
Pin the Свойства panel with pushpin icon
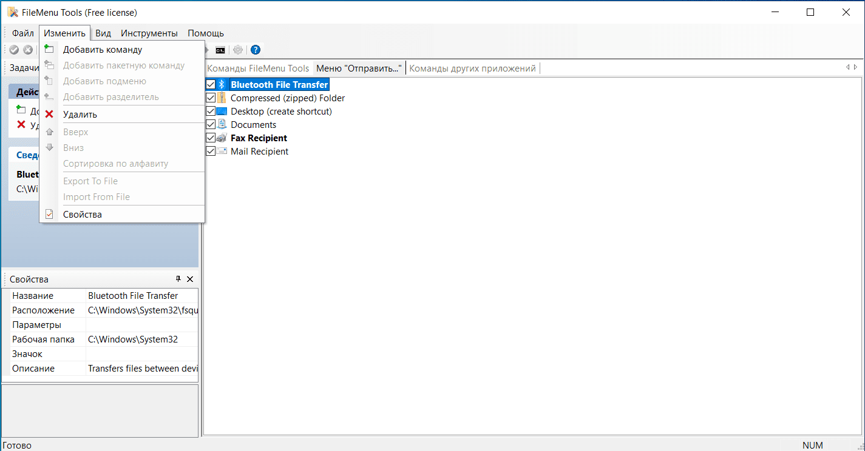(x=178, y=279)
